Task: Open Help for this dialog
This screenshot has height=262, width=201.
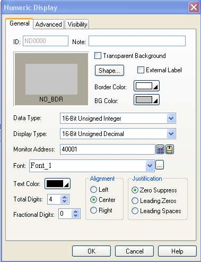Action: (177, 251)
